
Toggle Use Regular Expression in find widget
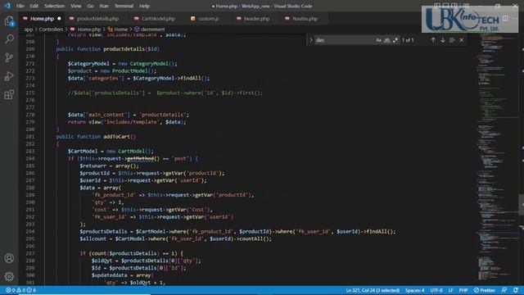[395, 40]
